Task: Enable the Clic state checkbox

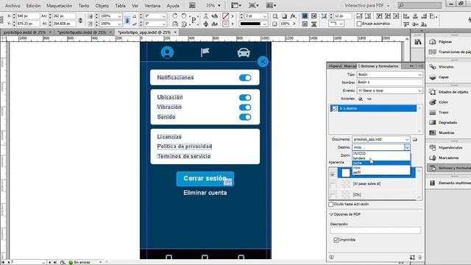Action: pyautogui.click(x=333, y=196)
